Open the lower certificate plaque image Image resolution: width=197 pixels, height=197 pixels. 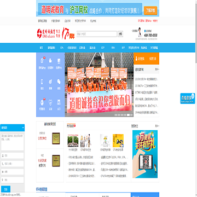(56, 161)
